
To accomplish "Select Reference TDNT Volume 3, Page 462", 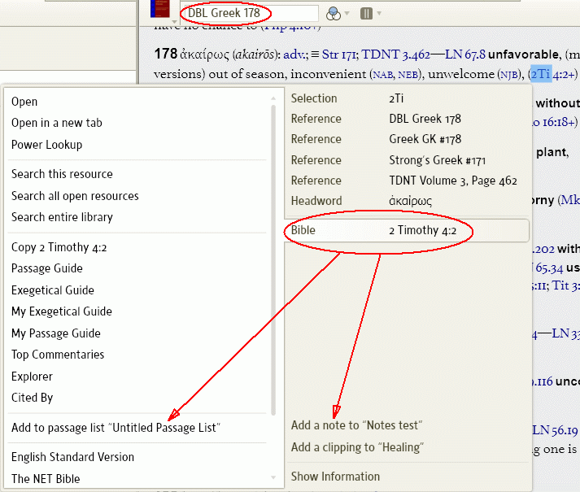I will (x=407, y=181).
